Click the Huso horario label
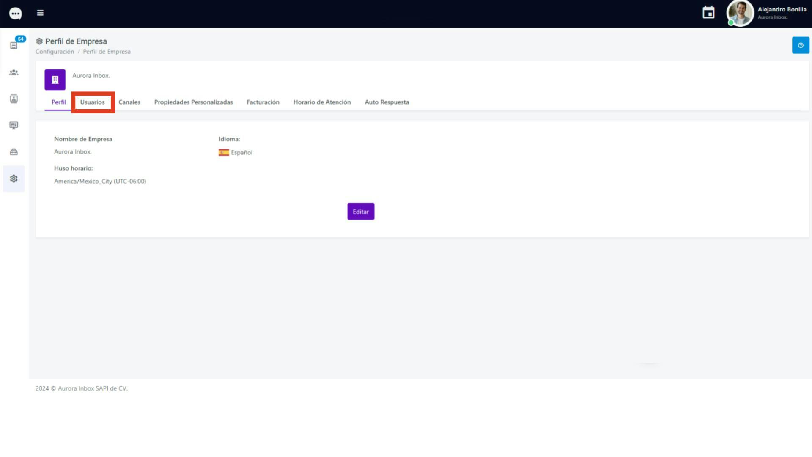812x457 pixels. point(73,168)
